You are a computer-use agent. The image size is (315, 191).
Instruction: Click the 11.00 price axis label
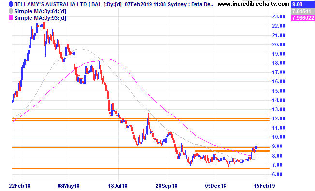[278, 128]
